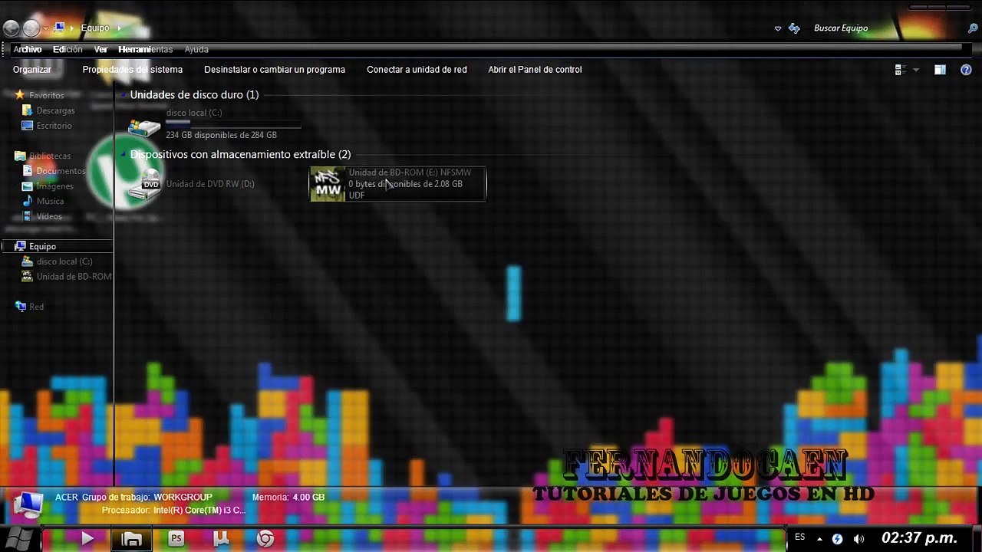This screenshot has height=552, width=982.
Task: Click the volume speaker tray icon
Action: (858, 539)
